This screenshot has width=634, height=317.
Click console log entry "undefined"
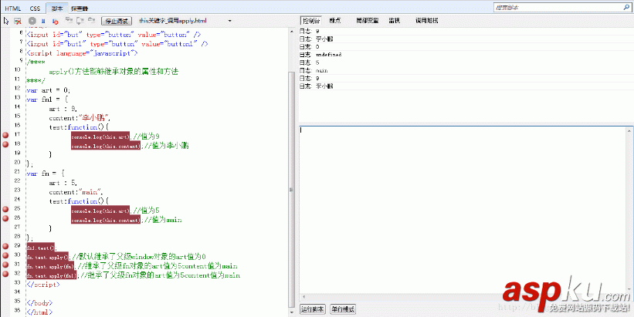[329, 55]
